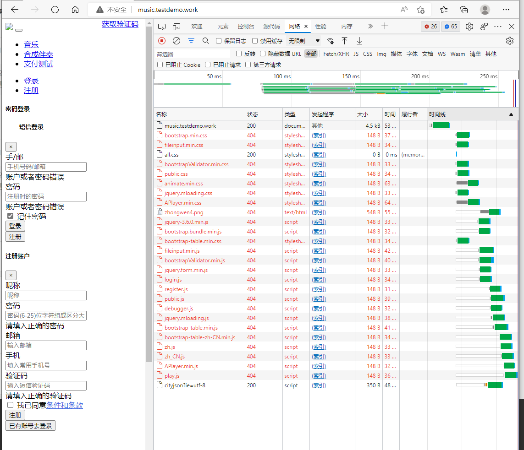
Task: Enable the 保留日志 checkbox
Action: [x=219, y=41]
